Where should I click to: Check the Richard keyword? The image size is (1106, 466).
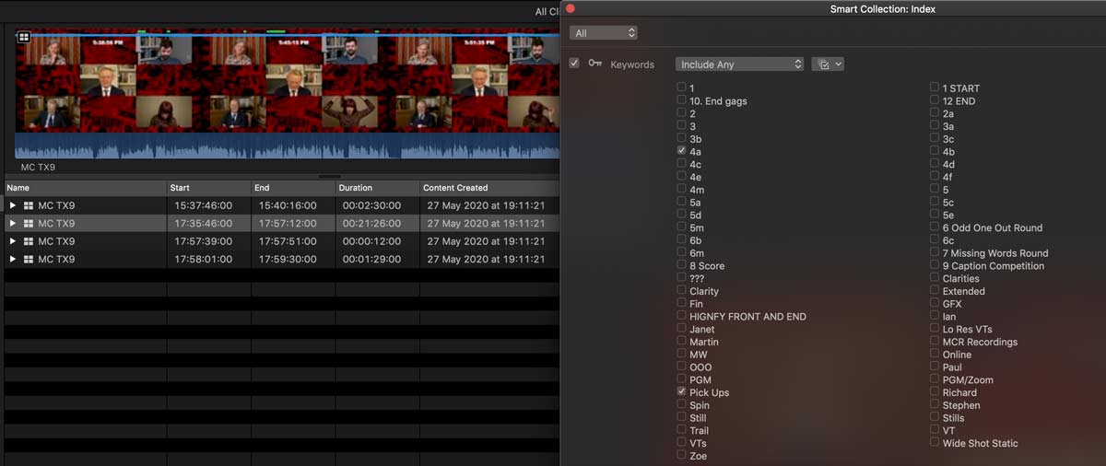pos(935,391)
